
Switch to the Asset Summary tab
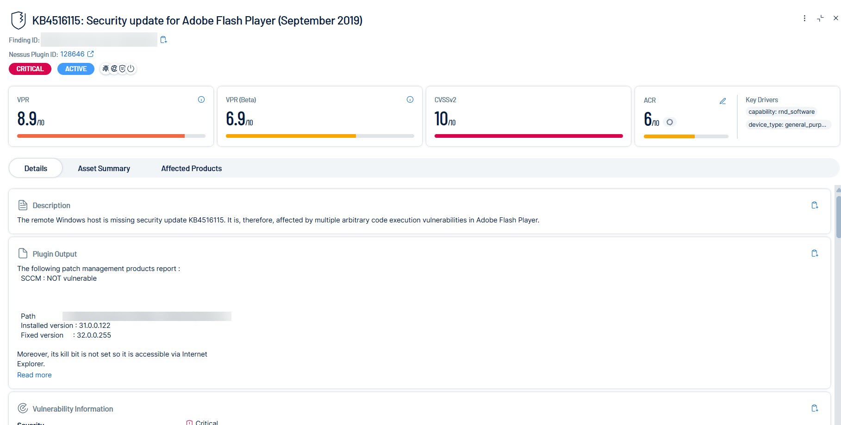point(104,168)
